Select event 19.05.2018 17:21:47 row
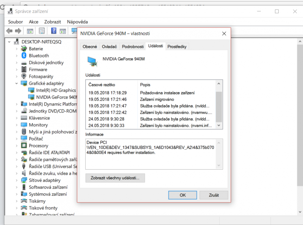The width and height of the screenshot is (303, 225). tap(150, 106)
